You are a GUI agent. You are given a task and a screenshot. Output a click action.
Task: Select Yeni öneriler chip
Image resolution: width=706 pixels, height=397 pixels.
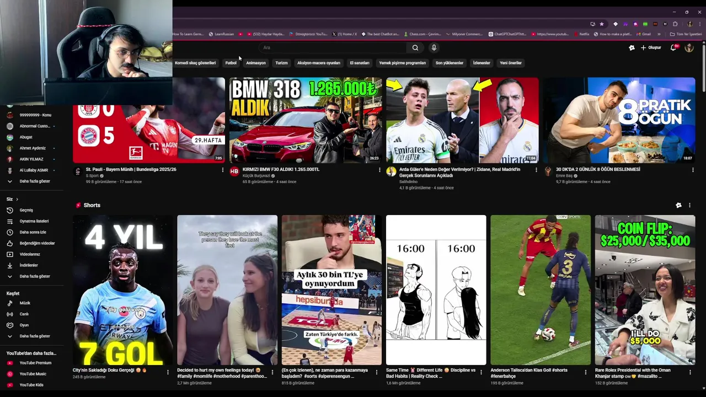tap(511, 63)
